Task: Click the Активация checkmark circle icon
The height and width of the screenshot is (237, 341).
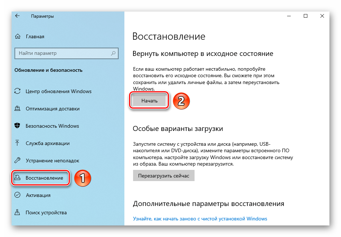Action: point(17,195)
